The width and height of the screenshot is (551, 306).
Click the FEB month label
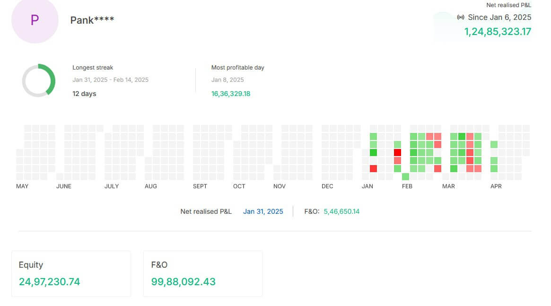[407, 186]
